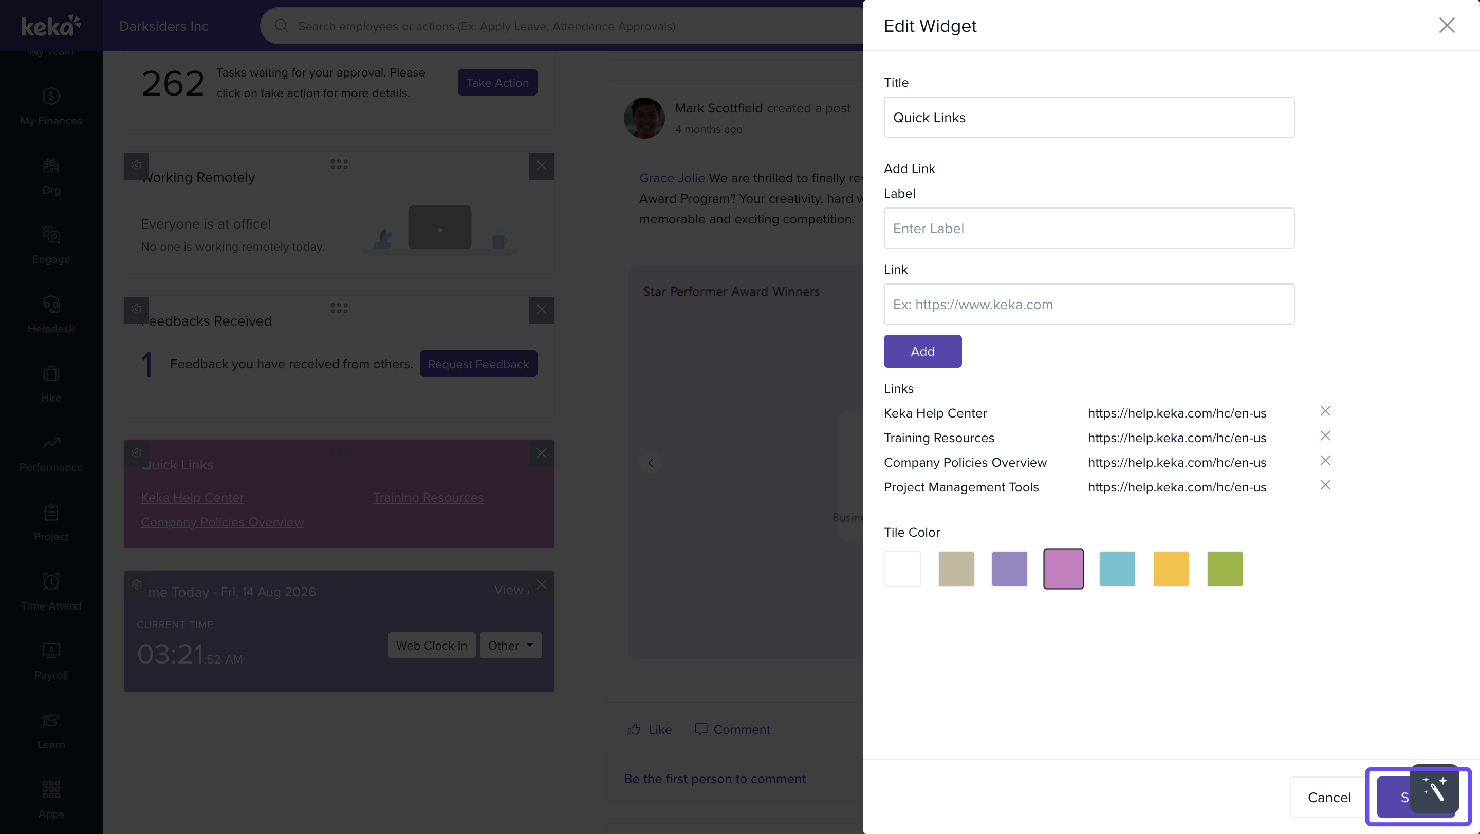Click the Title input field
1480x834 pixels.
[1089, 117]
